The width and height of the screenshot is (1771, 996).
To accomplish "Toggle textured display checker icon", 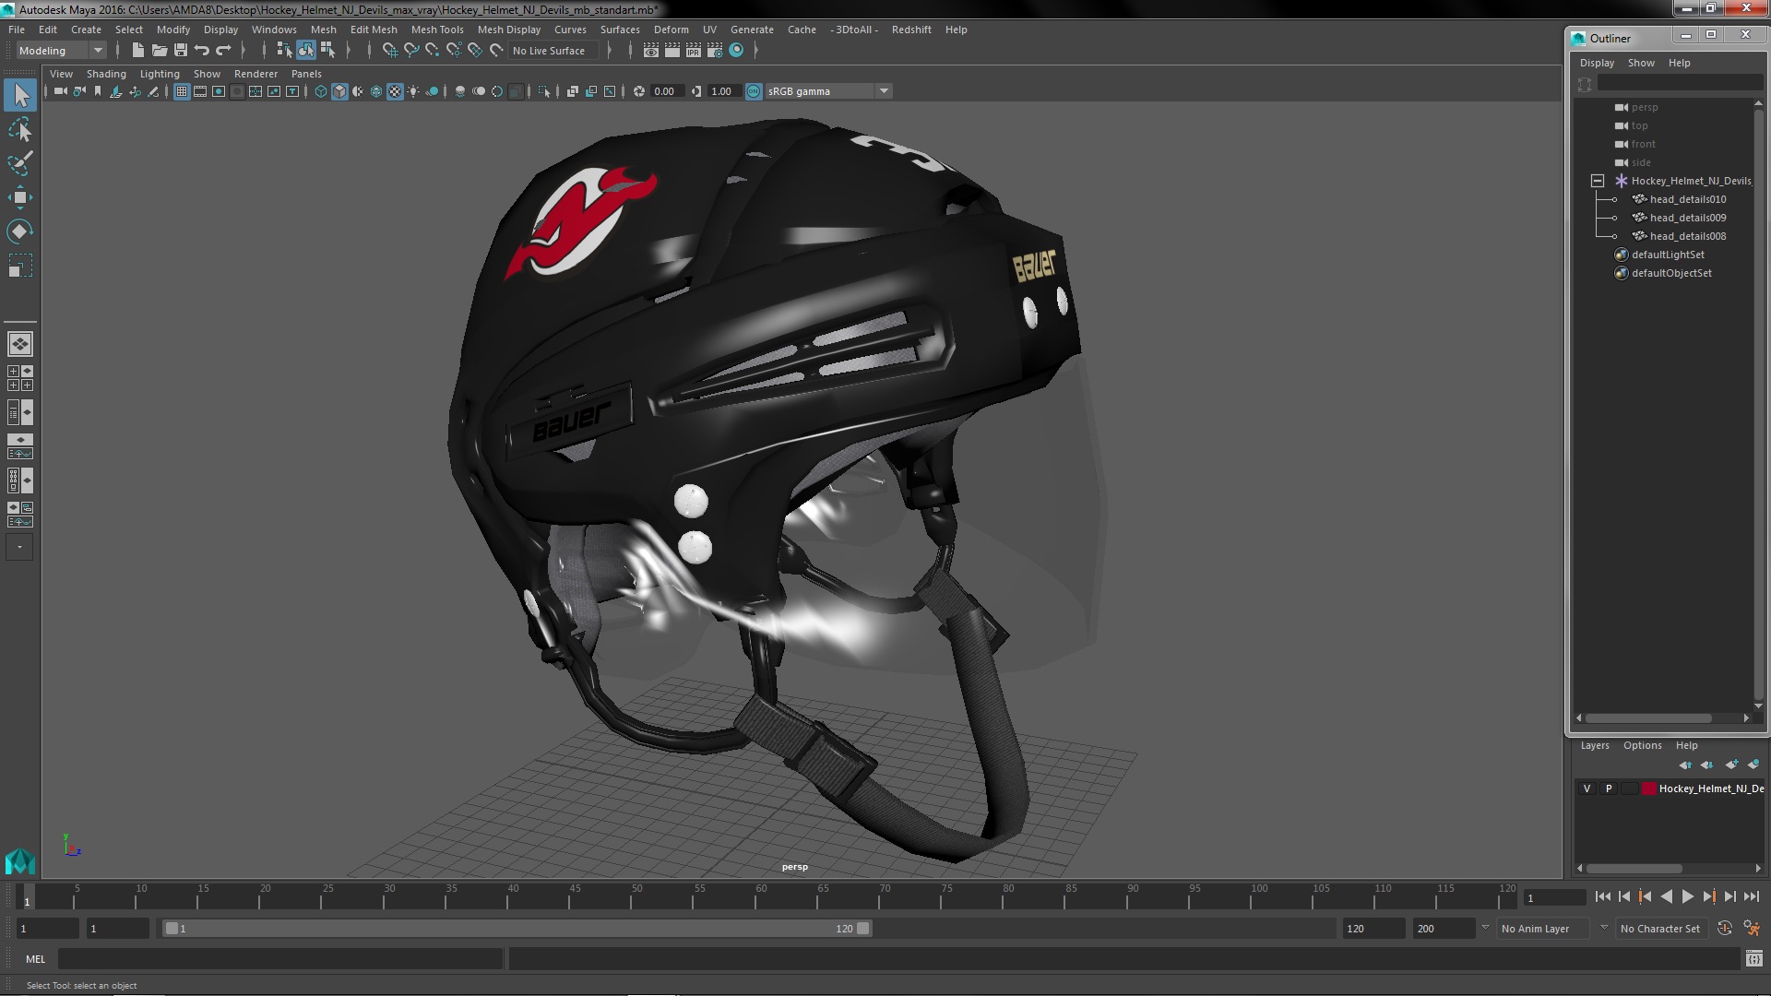I will pos(395,91).
